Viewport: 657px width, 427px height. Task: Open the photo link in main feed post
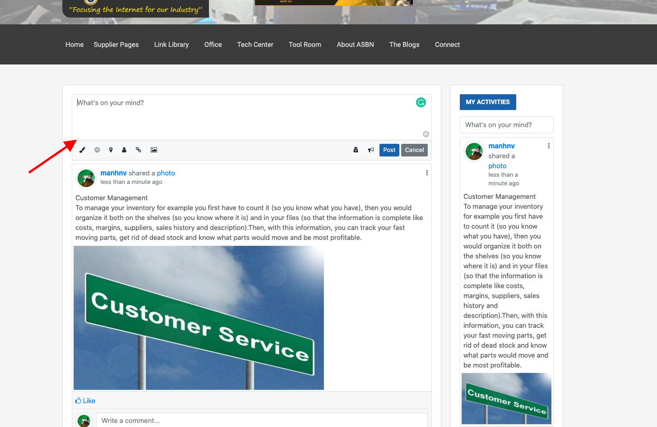(166, 173)
